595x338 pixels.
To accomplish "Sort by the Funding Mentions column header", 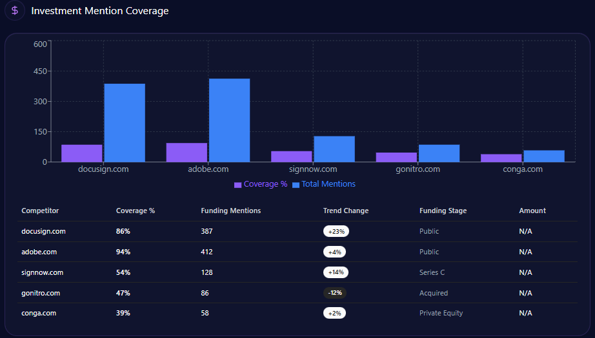I will 230,211.
